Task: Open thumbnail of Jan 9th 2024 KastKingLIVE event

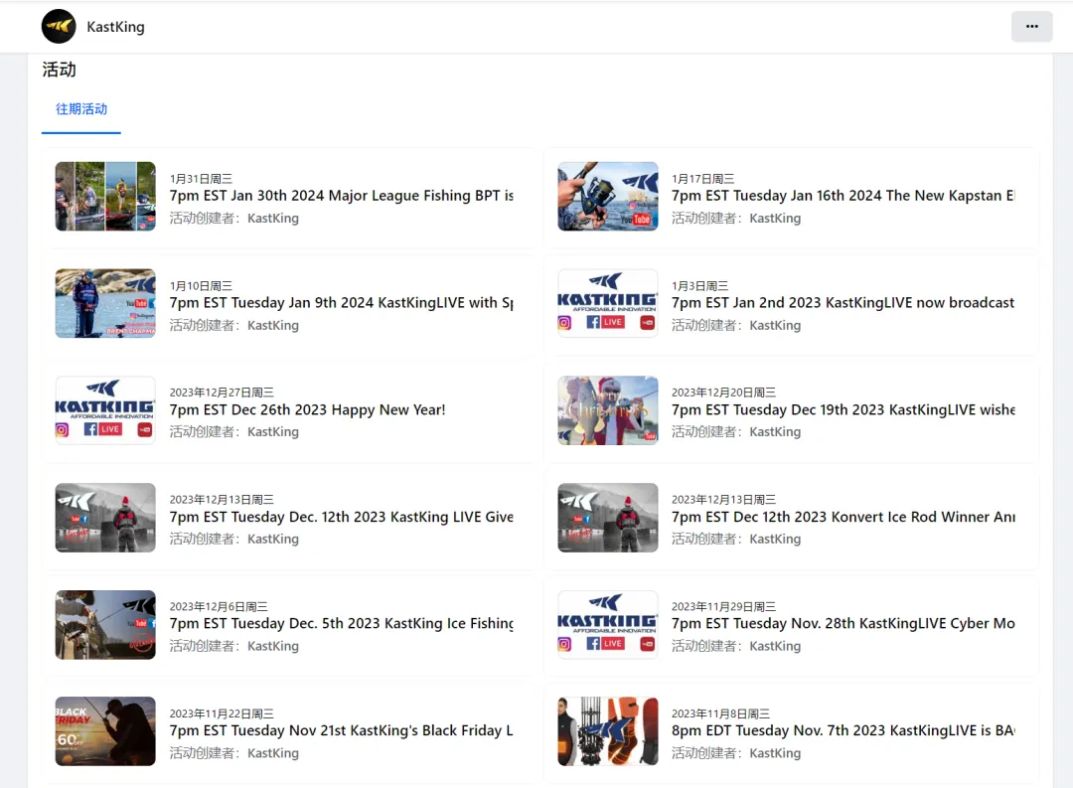Action: click(x=105, y=303)
